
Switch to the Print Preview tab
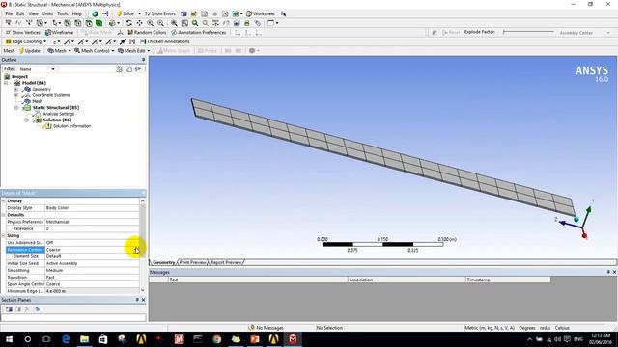coord(193,262)
